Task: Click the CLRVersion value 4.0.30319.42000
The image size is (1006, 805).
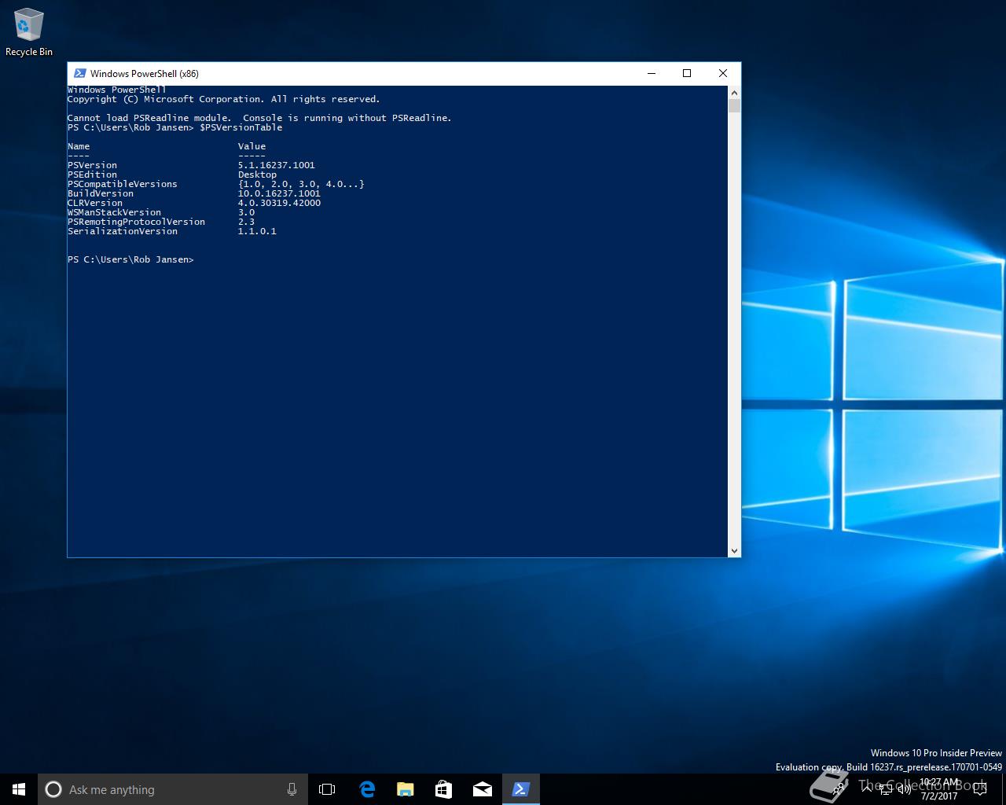Action: click(x=279, y=203)
